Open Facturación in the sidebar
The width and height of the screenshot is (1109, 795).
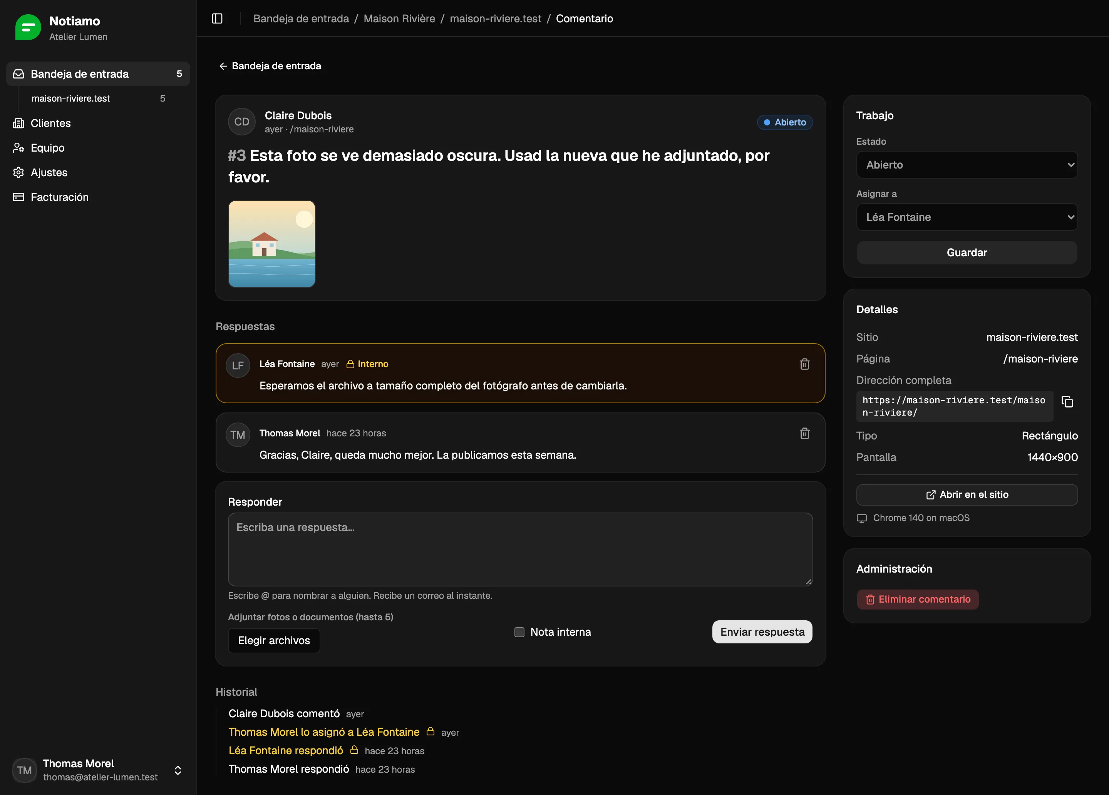click(98, 197)
